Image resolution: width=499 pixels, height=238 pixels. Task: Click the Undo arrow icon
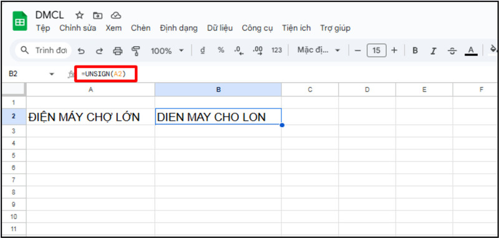(x=82, y=51)
